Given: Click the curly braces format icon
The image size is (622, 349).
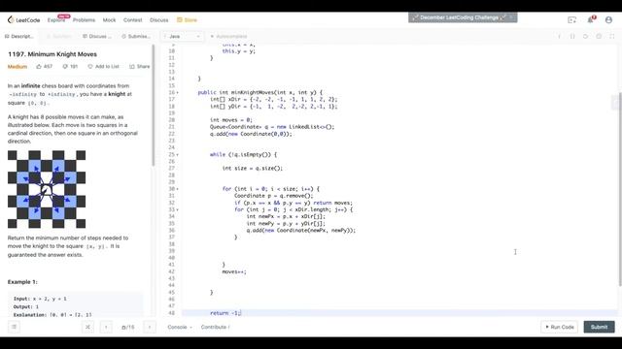Looking at the screenshot, I should (x=572, y=37).
